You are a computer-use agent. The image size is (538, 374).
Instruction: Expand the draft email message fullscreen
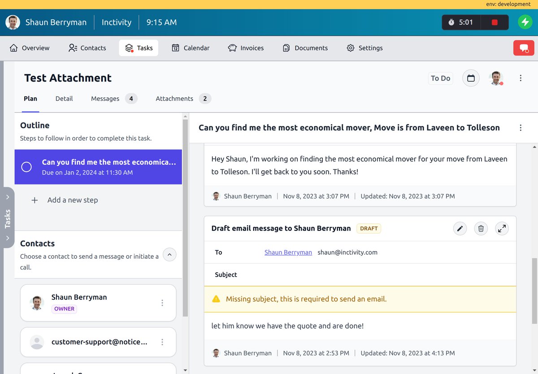click(502, 229)
